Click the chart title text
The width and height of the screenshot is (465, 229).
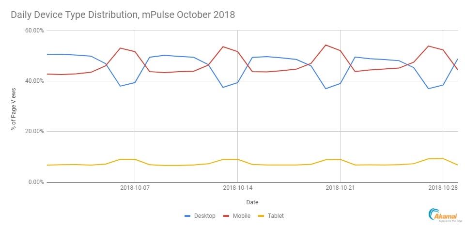123,15
